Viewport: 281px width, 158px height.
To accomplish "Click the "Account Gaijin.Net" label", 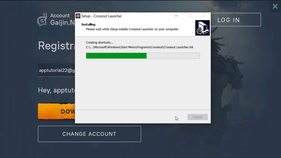I will (62, 19).
